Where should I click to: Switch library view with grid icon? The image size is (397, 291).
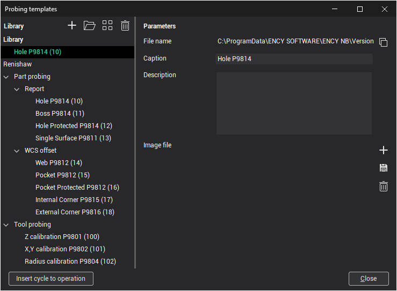coord(107,26)
